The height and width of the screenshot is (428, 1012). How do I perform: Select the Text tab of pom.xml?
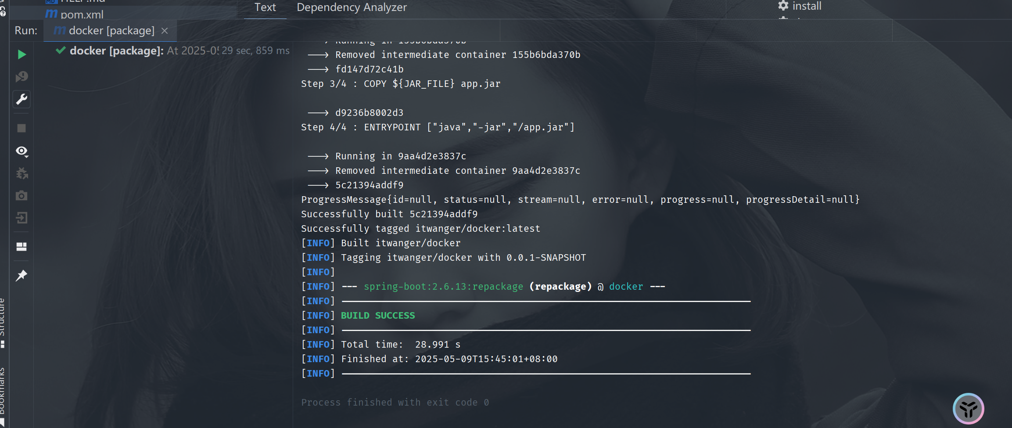coord(265,7)
